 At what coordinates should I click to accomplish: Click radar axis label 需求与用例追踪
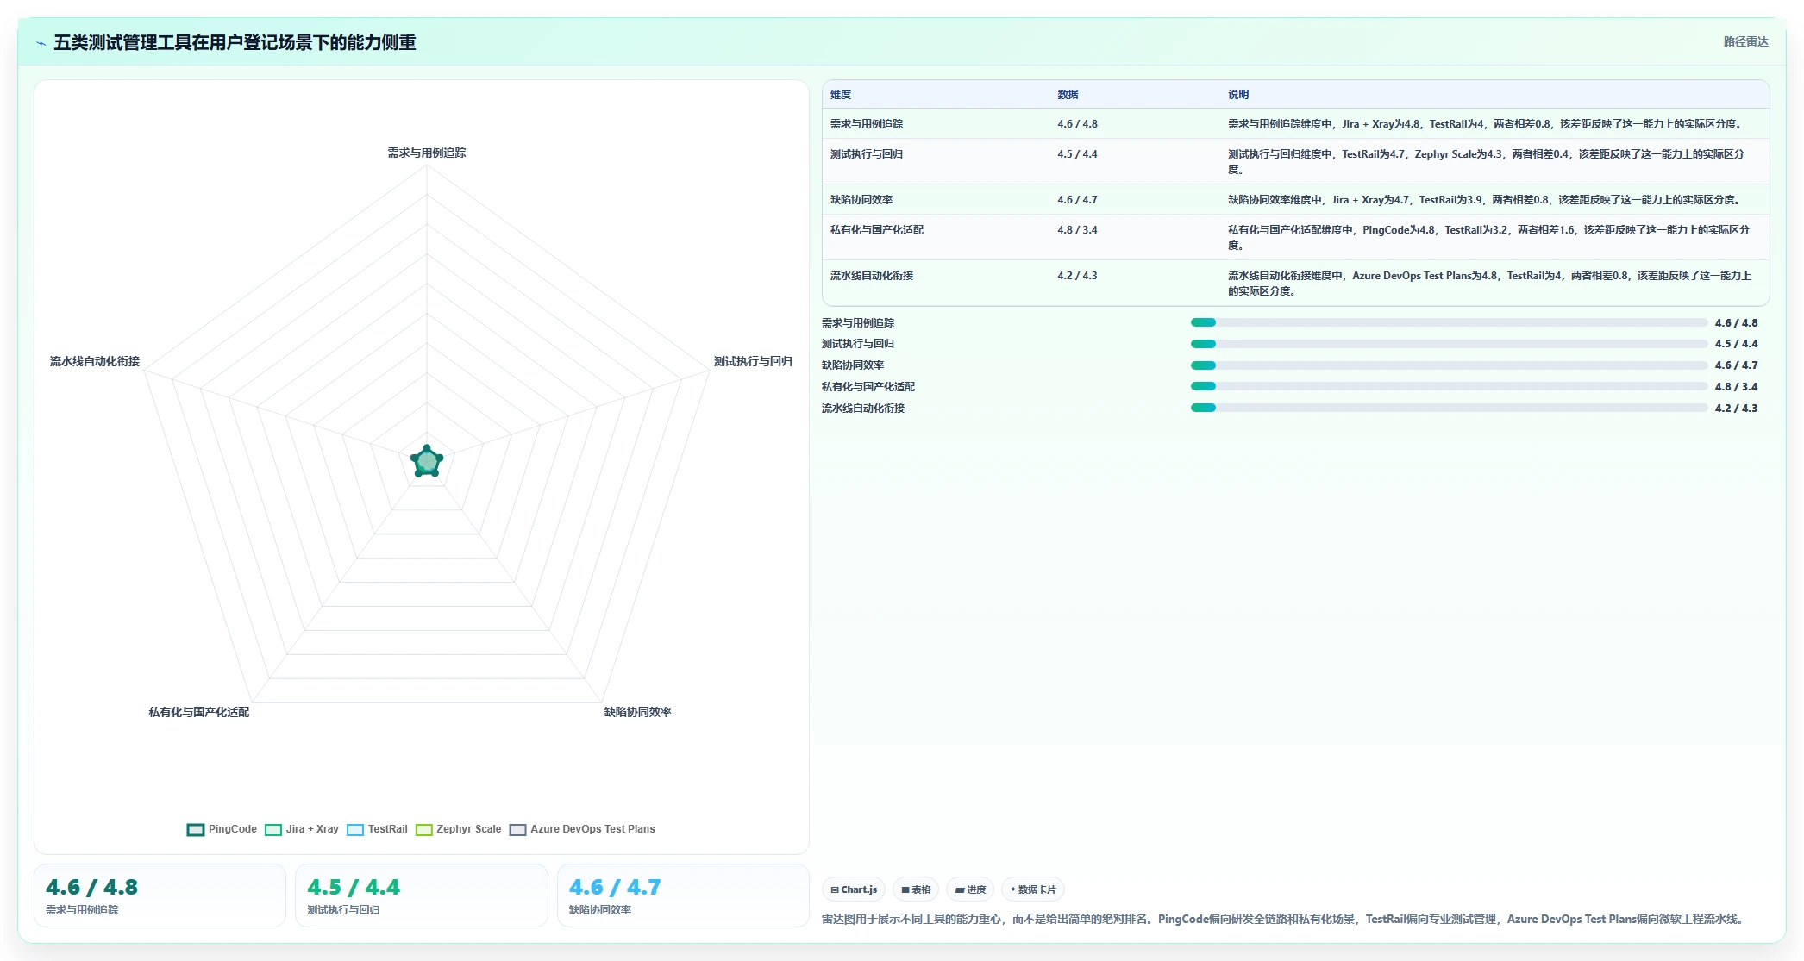click(427, 153)
